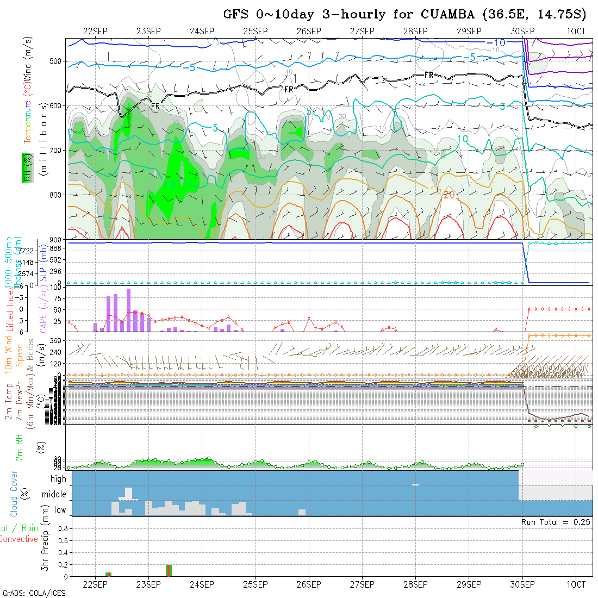Click the FR freezing label near 28SEP
598x598 pixels.
[429, 75]
